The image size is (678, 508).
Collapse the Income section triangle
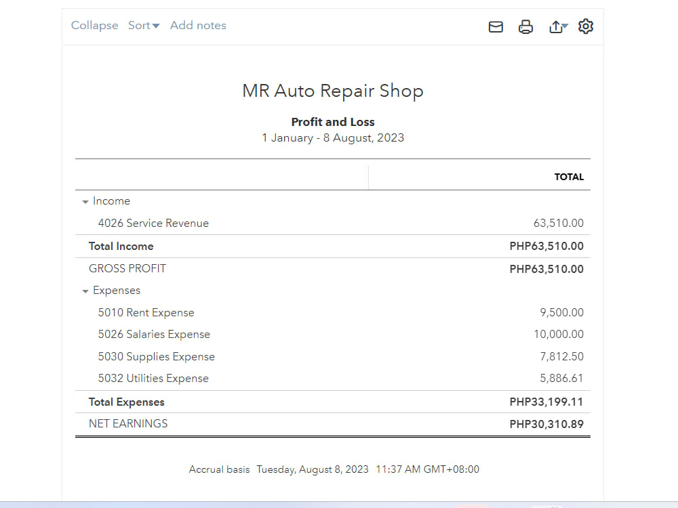click(85, 200)
